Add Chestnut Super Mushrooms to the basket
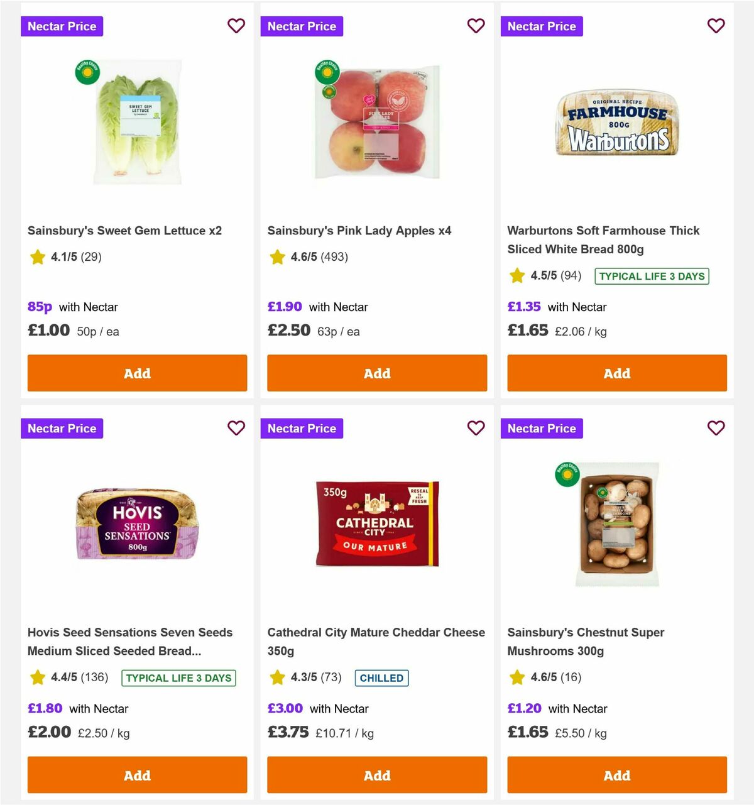The height and width of the screenshot is (805, 754). (617, 775)
